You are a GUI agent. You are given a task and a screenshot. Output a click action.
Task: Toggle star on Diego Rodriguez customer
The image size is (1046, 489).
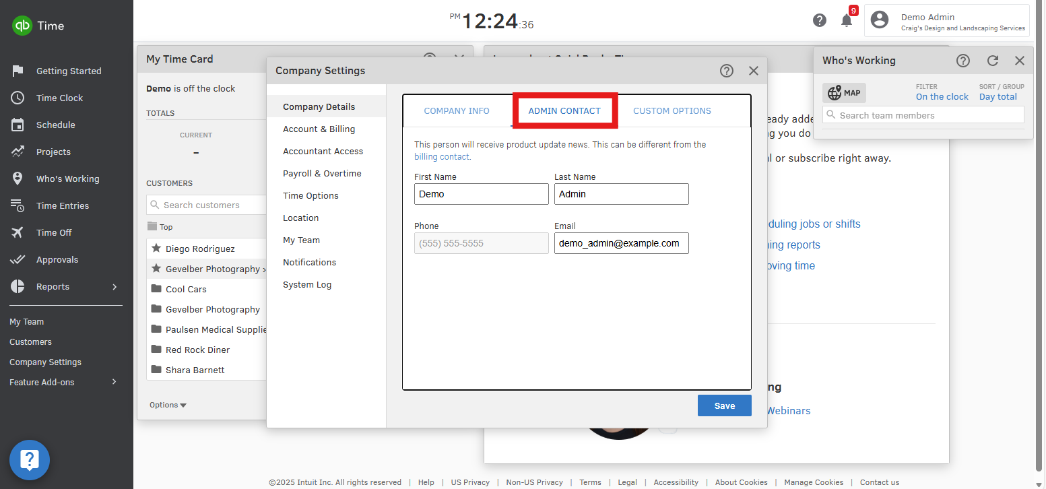(x=156, y=249)
